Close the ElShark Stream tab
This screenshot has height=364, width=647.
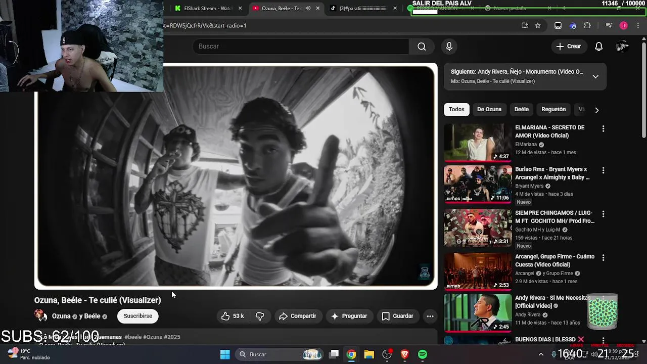(x=240, y=8)
